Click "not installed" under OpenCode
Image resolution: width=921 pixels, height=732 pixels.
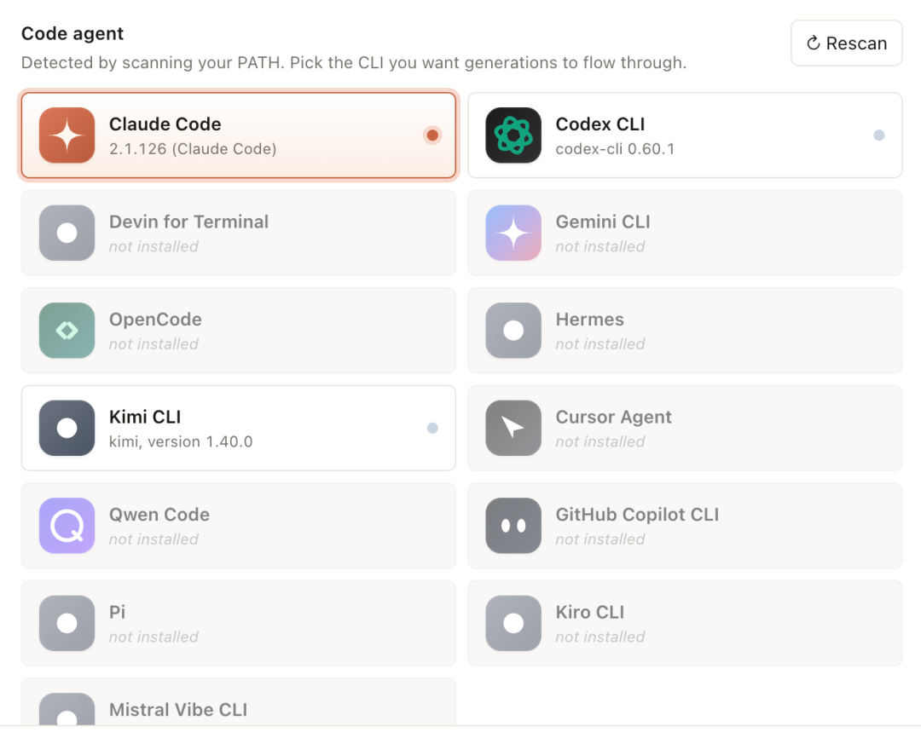pyautogui.click(x=153, y=344)
